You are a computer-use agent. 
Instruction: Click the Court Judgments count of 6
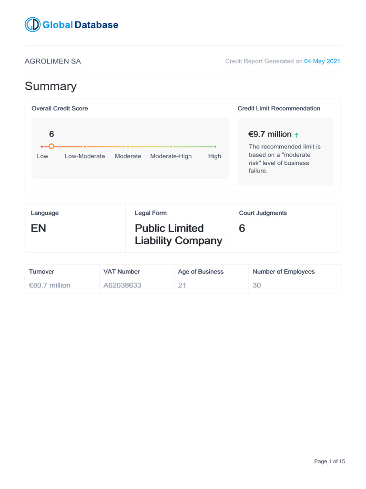point(242,228)
